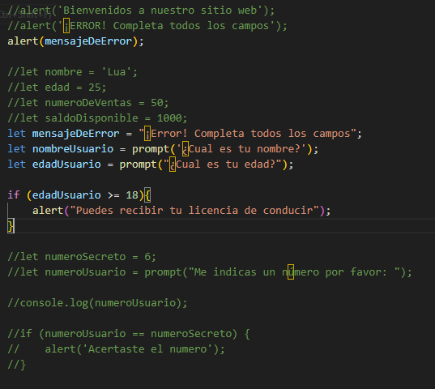Viewport: 435px width, 389px height.
Task: Click the string "Puedes recibir tu licencia de conducir"
Action: 194,211
